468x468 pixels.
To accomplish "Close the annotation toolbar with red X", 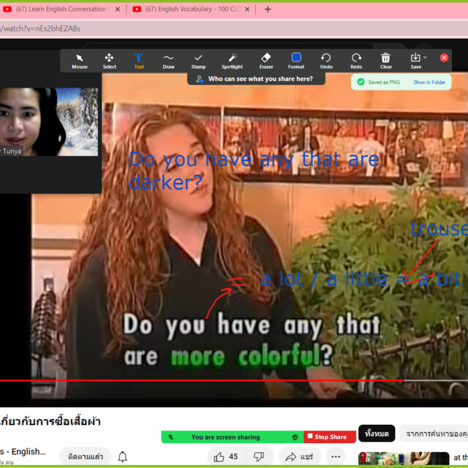I will pos(444,58).
